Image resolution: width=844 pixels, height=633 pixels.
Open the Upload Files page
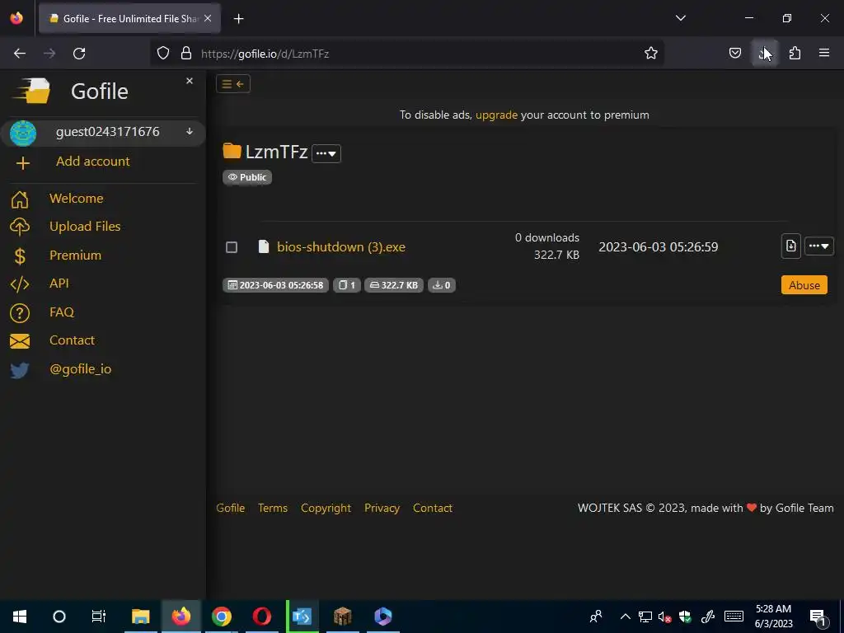85,227
